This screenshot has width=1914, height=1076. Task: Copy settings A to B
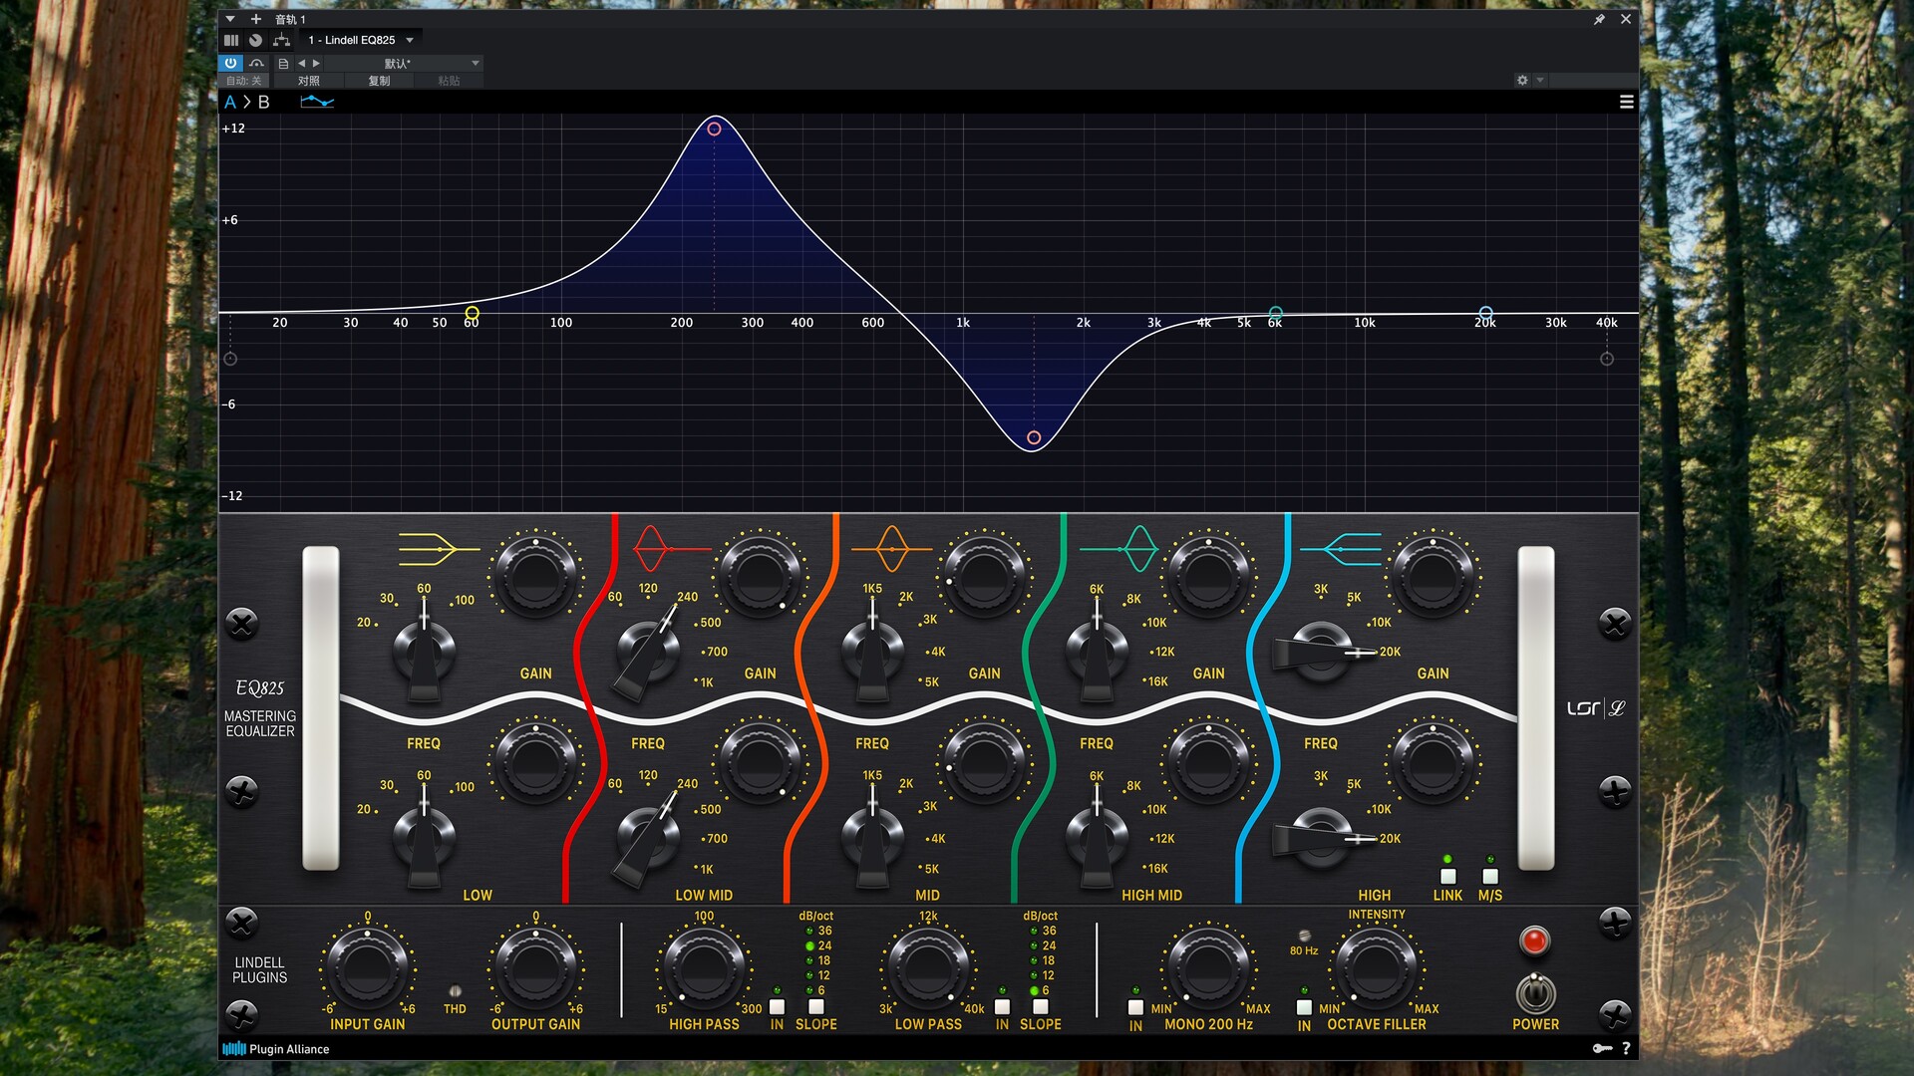click(x=247, y=102)
